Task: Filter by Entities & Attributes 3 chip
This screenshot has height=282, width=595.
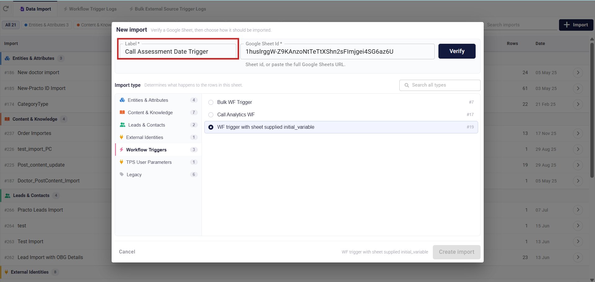Action: (x=47, y=25)
